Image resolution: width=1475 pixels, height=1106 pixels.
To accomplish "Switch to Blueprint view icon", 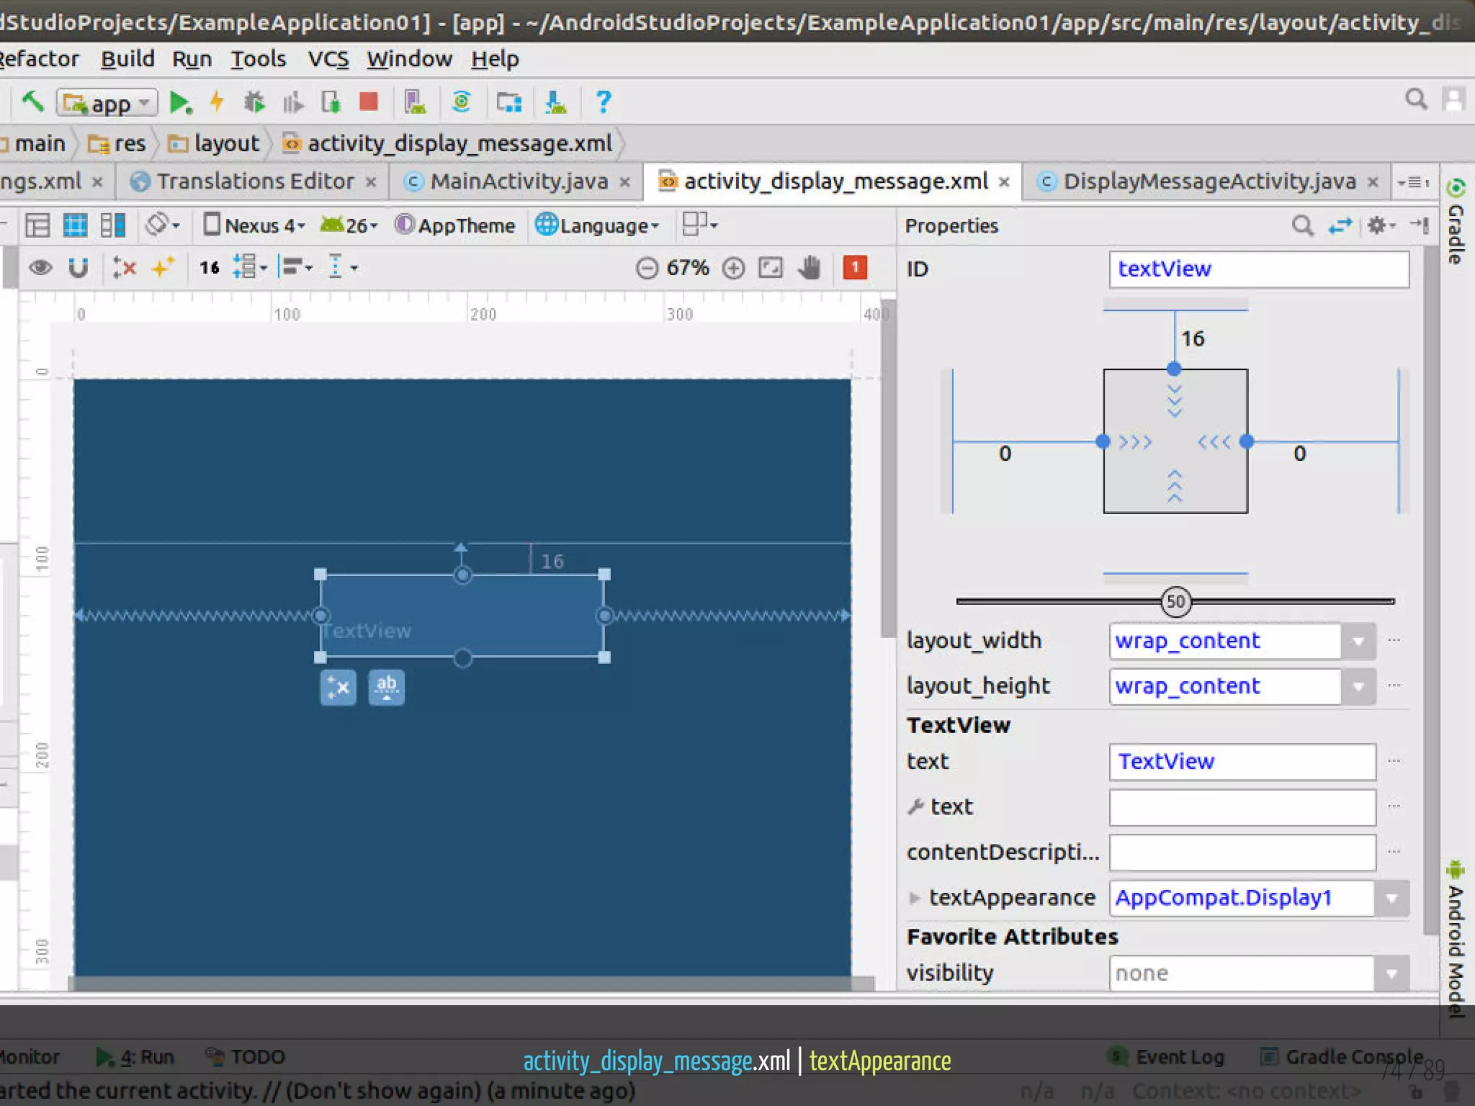I will (x=75, y=225).
